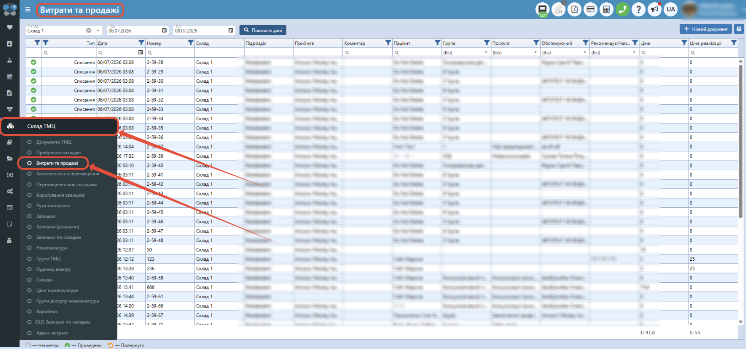Open Переміщення між складами menu item
Screen dimensions: 746x349
click(x=66, y=185)
